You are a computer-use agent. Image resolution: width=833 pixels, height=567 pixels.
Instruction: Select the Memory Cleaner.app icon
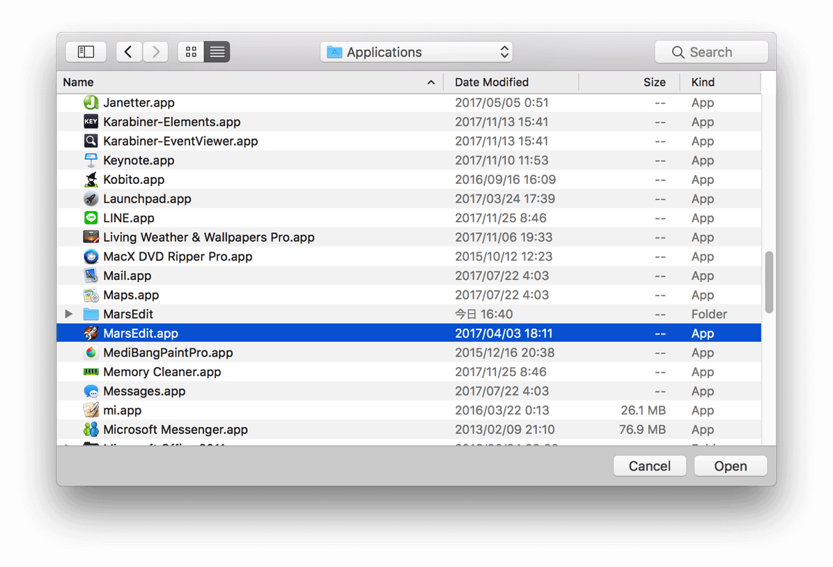tap(91, 372)
